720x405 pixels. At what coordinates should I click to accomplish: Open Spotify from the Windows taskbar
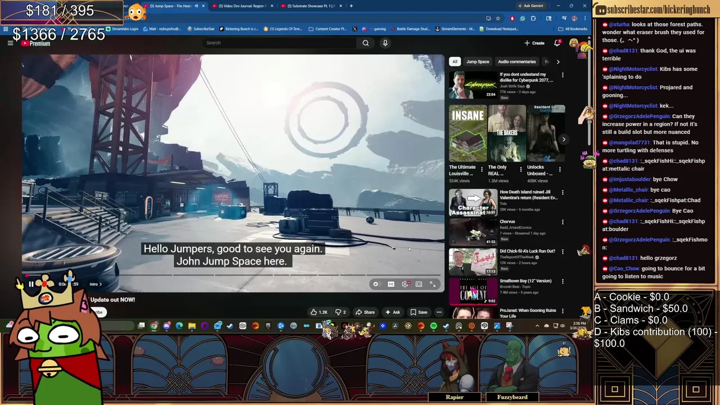[434, 326]
